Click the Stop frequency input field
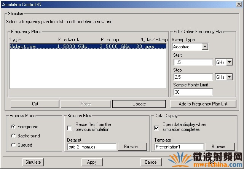Image resolution: width=244 pixels, height=169 pixels. pos(193,77)
